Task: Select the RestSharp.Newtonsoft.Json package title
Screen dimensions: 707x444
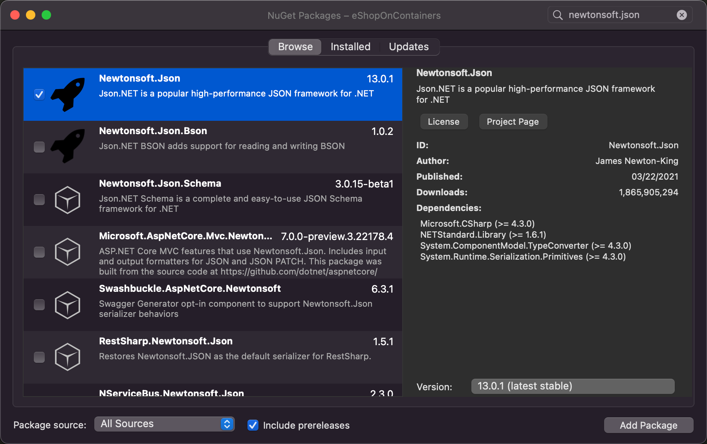Action: [166, 341]
